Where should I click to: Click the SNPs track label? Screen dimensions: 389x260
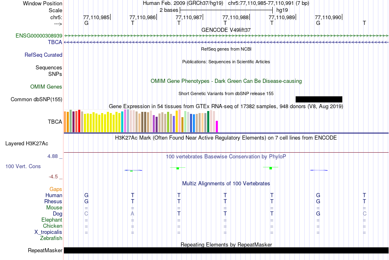(55, 74)
